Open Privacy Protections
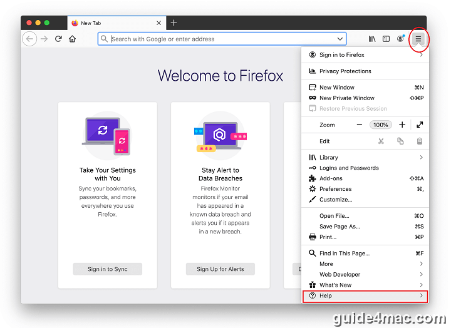 [x=365, y=71]
